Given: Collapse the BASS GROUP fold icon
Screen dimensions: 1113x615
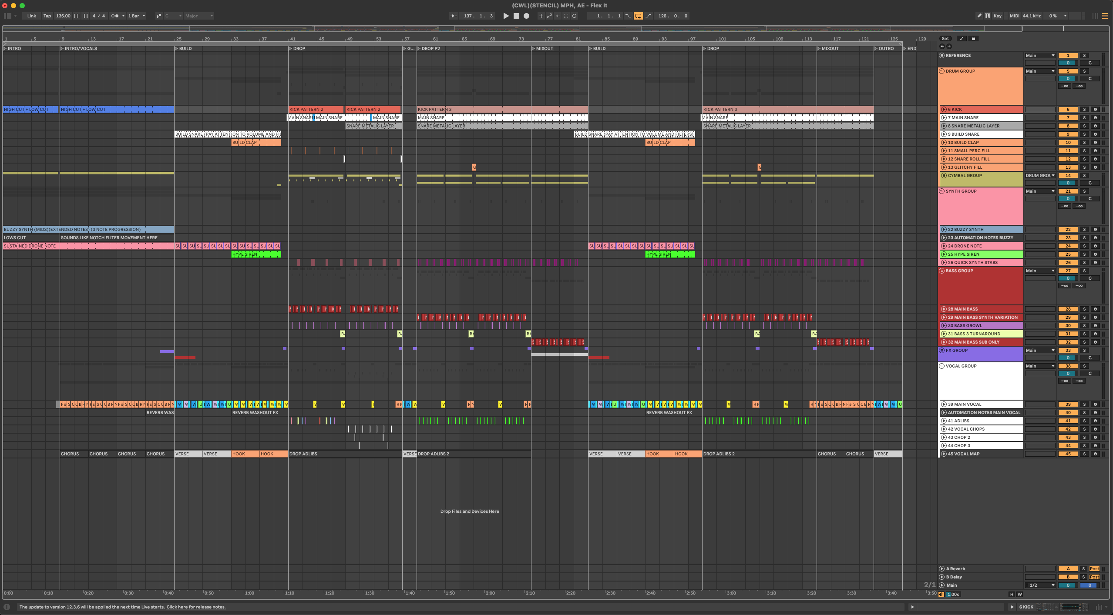Looking at the screenshot, I should coord(942,271).
